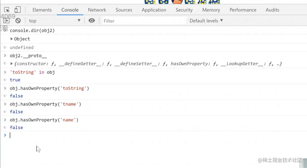Click the true result value
This screenshot has width=307, height=168.
coord(15,80)
